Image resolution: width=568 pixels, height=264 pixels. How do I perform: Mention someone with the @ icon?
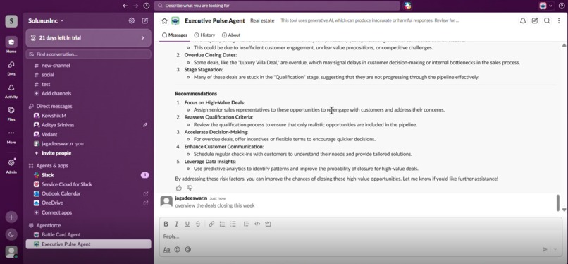pyautogui.click(x=187, y=249)
